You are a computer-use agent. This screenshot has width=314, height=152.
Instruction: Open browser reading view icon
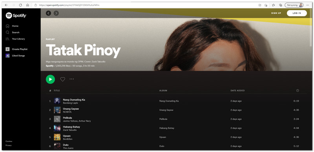(x=260, y=5)
